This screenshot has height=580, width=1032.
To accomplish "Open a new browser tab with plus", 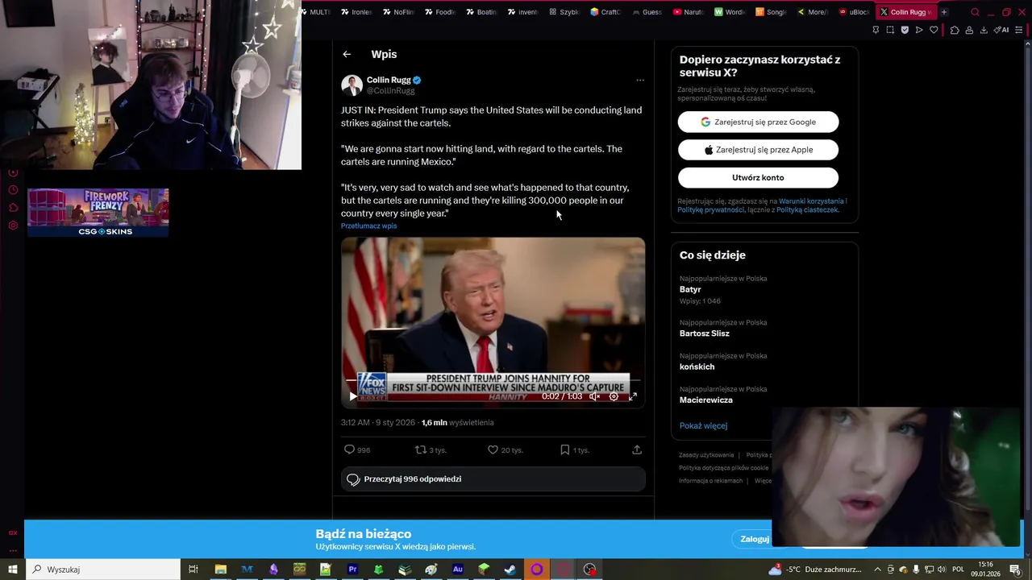I will [x=944, y=12].
